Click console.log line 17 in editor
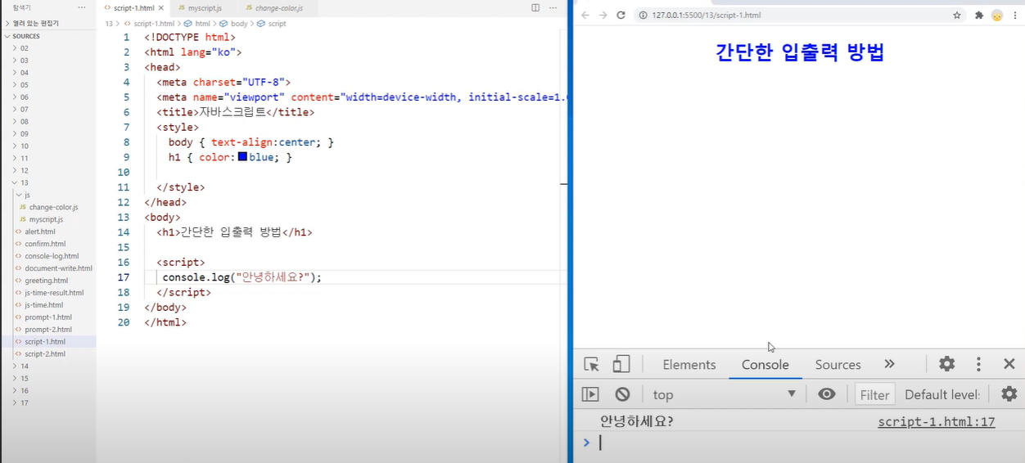Image resolution: width=1025 pixels, height=463 pixels. click(x=242, y=277)
